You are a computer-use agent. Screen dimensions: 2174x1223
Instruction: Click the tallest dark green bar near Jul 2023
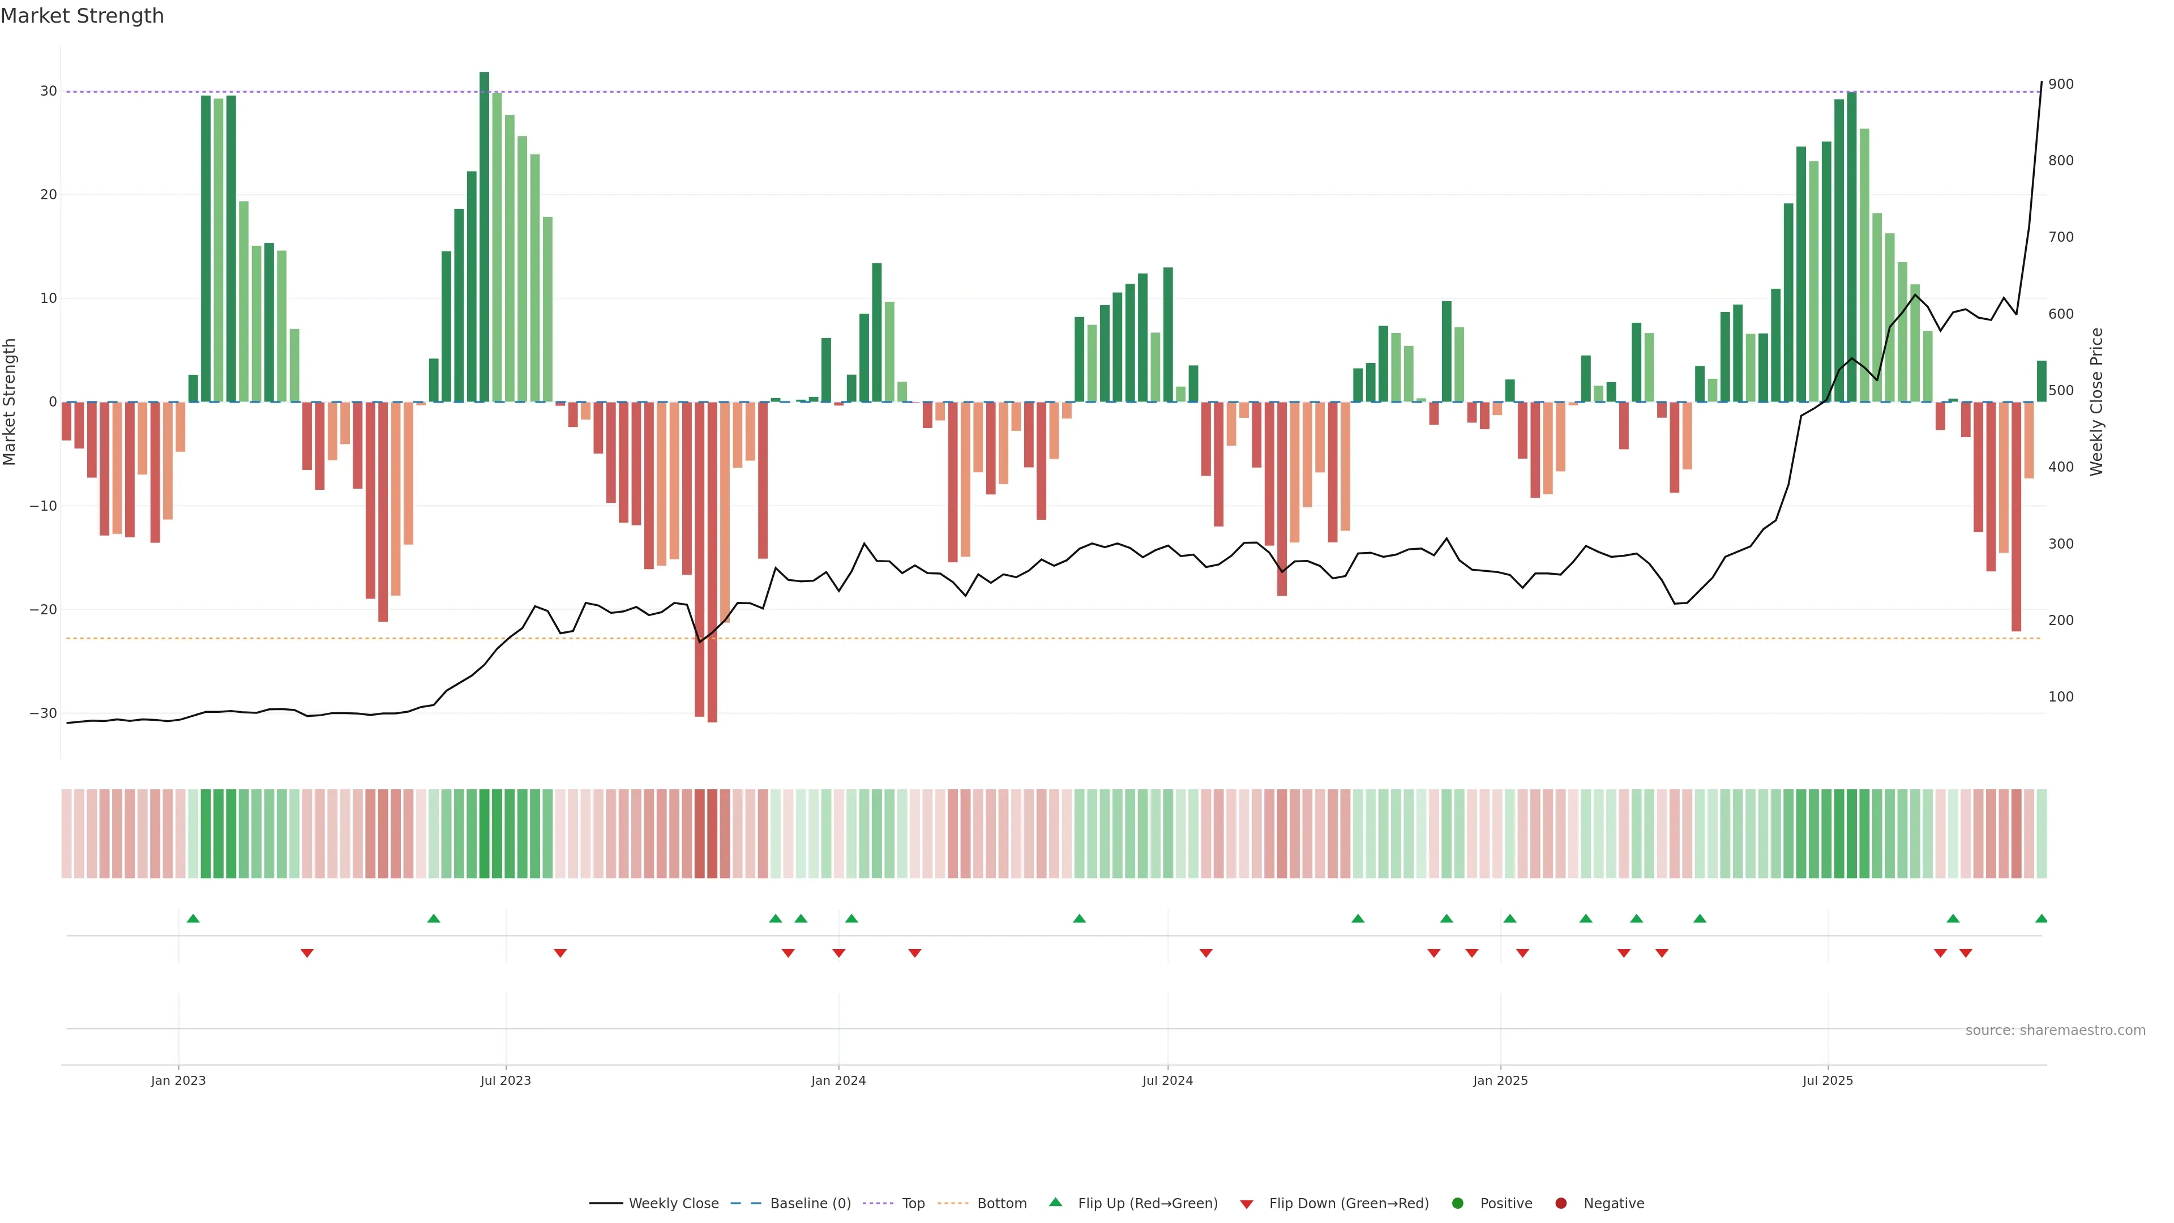tap(485, 236)
